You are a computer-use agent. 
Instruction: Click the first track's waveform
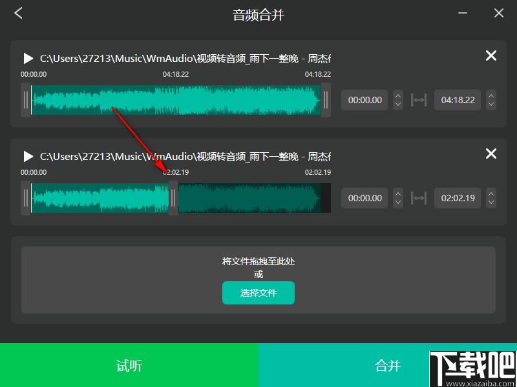tap(176, 100)
